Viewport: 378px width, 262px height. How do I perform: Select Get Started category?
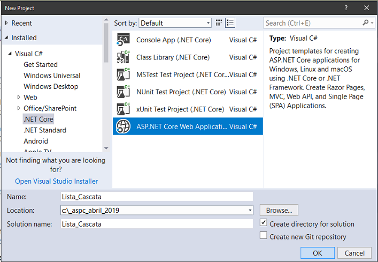click(41, 64)
